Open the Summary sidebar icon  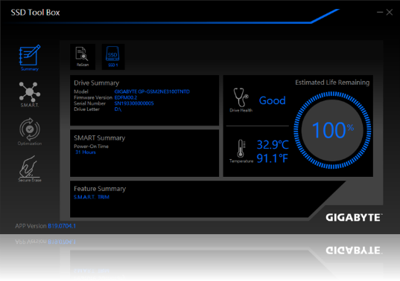coord(30,58)
